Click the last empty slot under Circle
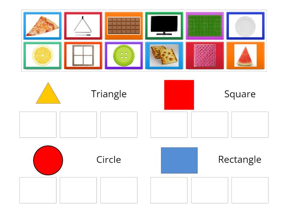Image resolution: width=288 pixels, height=216 pixels. coord(119,190)
